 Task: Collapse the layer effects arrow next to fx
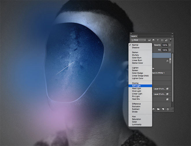pyautogui.click(x=170, y=61)
